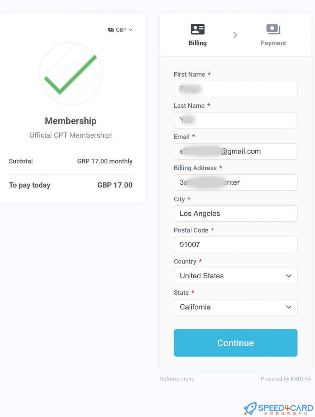Click the Speed4Card rocket logo

point(250,409)
